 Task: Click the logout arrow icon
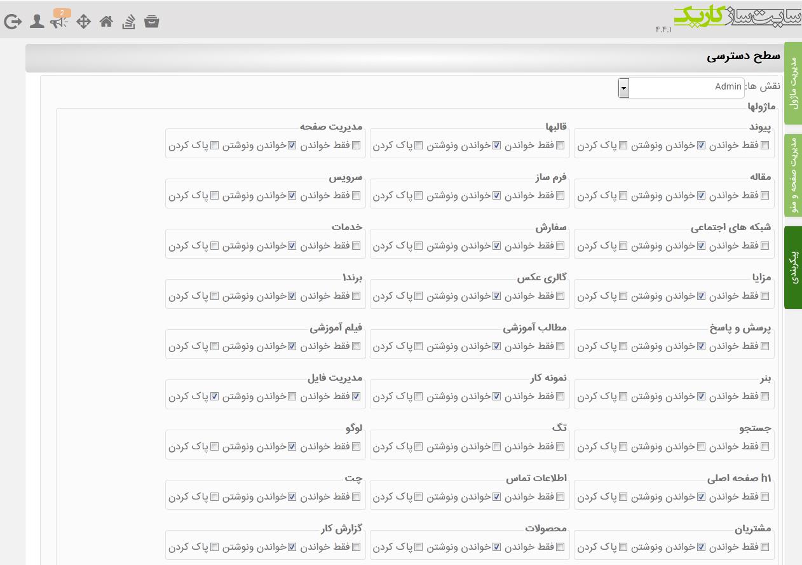point(13,22)
